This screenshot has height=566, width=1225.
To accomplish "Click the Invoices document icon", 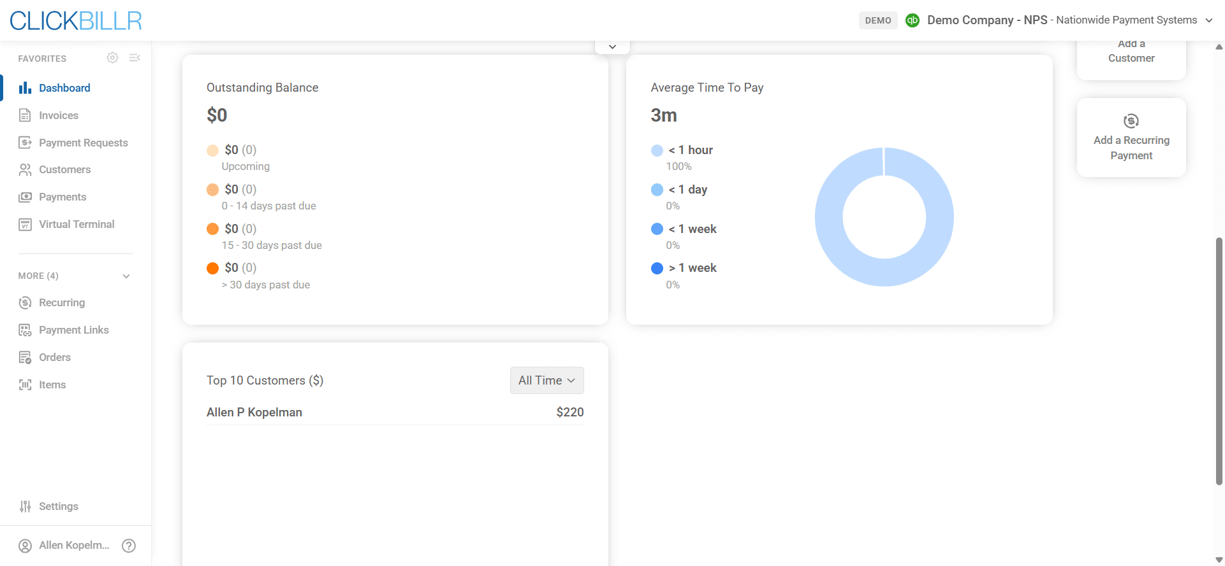I will [25, 115].
